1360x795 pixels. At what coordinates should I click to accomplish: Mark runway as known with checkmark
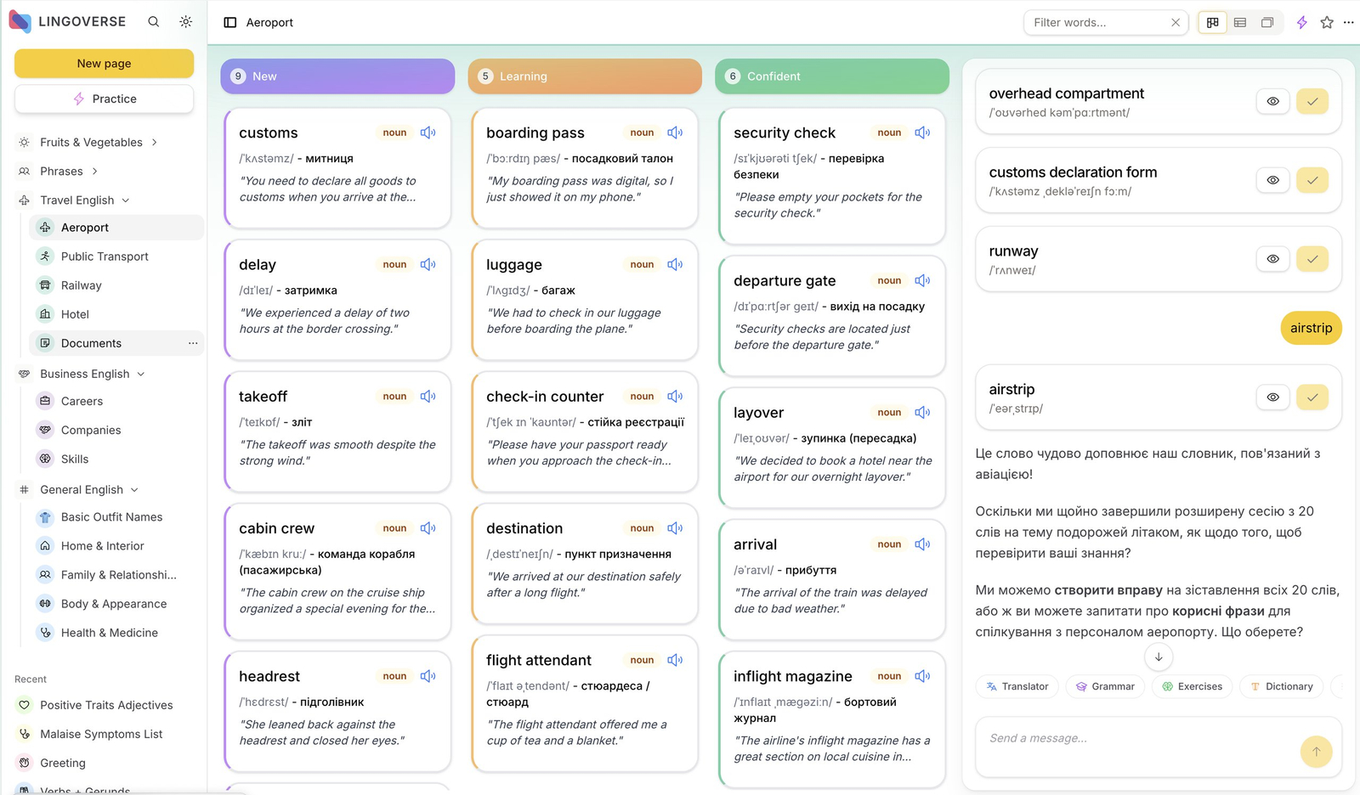coord(1312,259)
